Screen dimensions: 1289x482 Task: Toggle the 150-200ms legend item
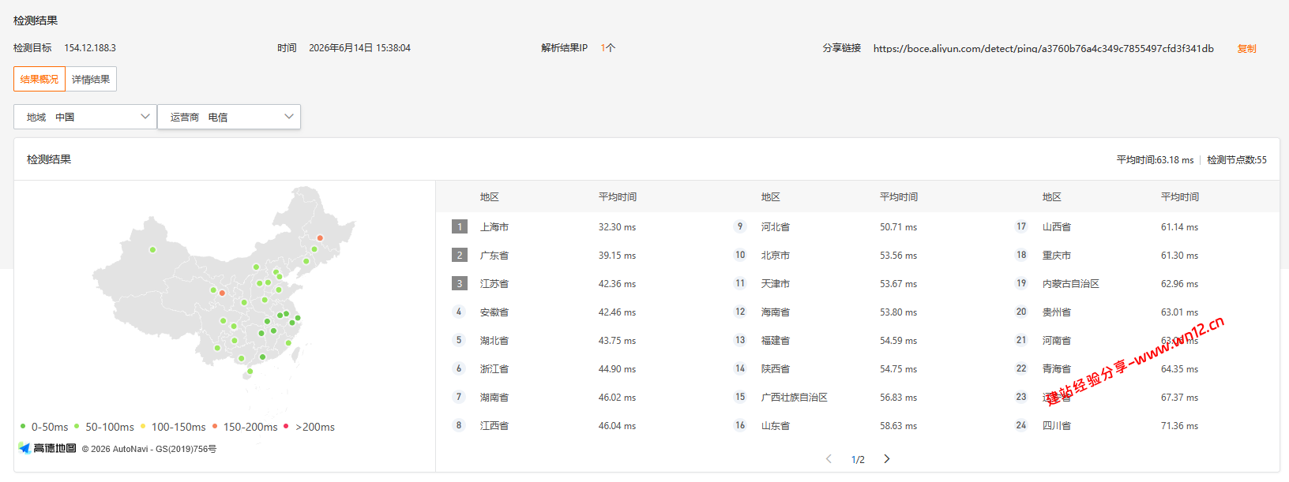click(245, 427)
